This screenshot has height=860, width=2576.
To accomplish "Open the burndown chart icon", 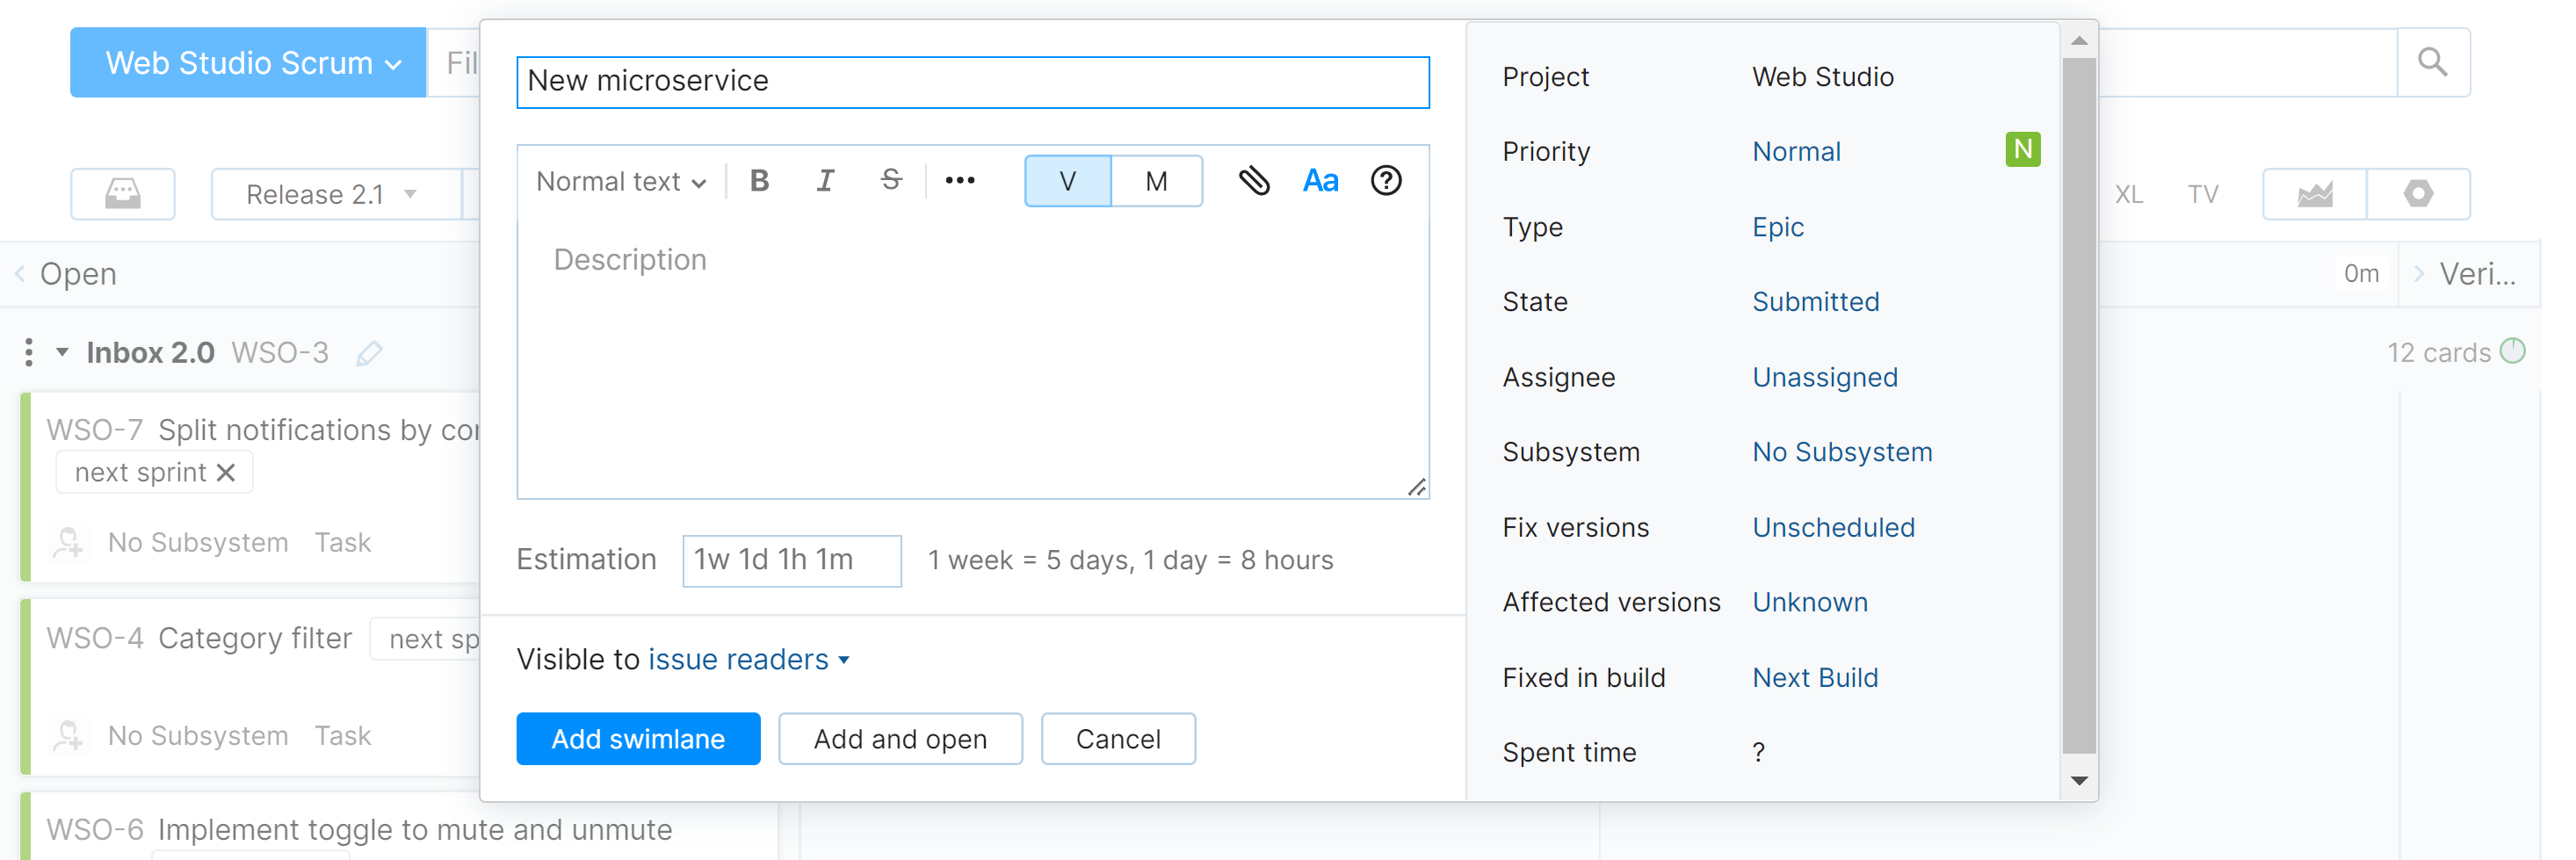I will (x=2314, y=193).
